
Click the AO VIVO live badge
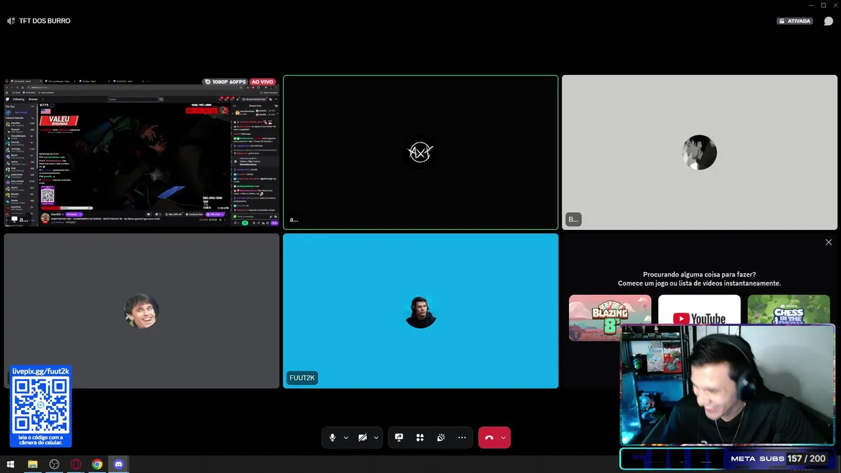[x=262, y=82]
